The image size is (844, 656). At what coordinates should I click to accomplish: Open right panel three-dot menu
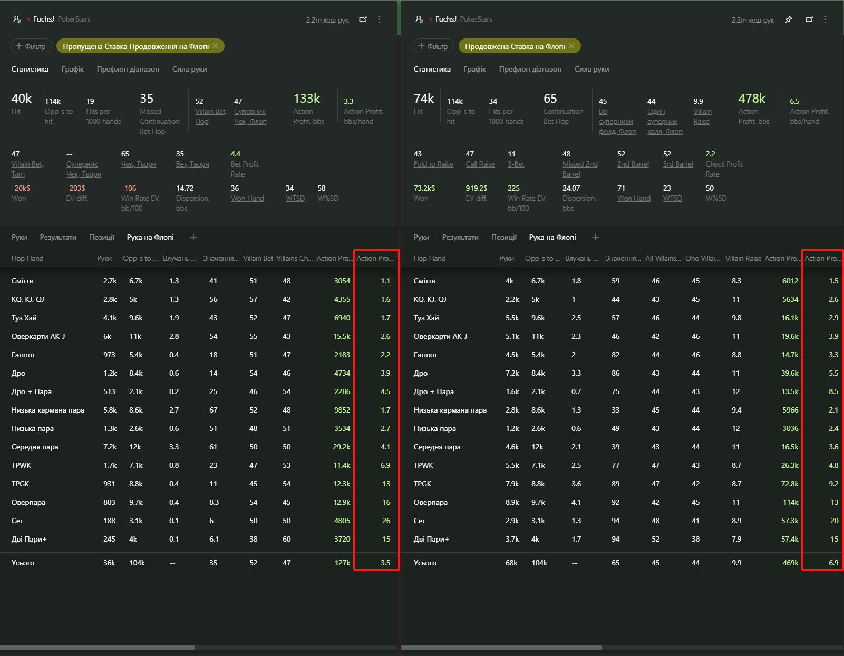pos(826,19)
